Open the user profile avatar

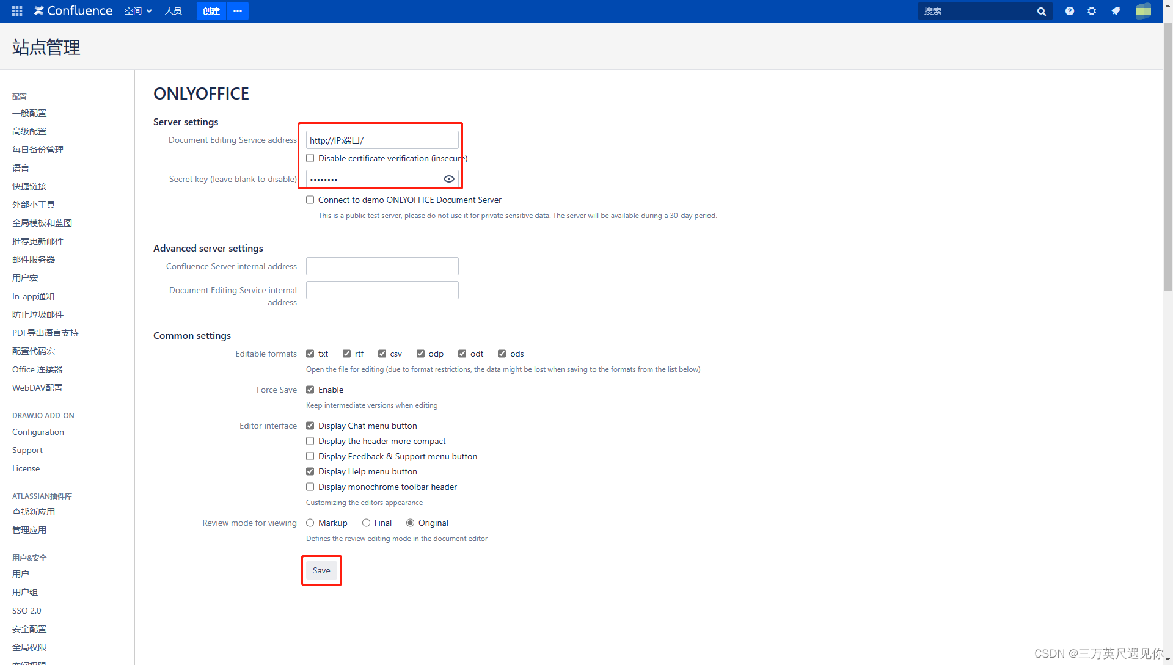point(1143,11)
